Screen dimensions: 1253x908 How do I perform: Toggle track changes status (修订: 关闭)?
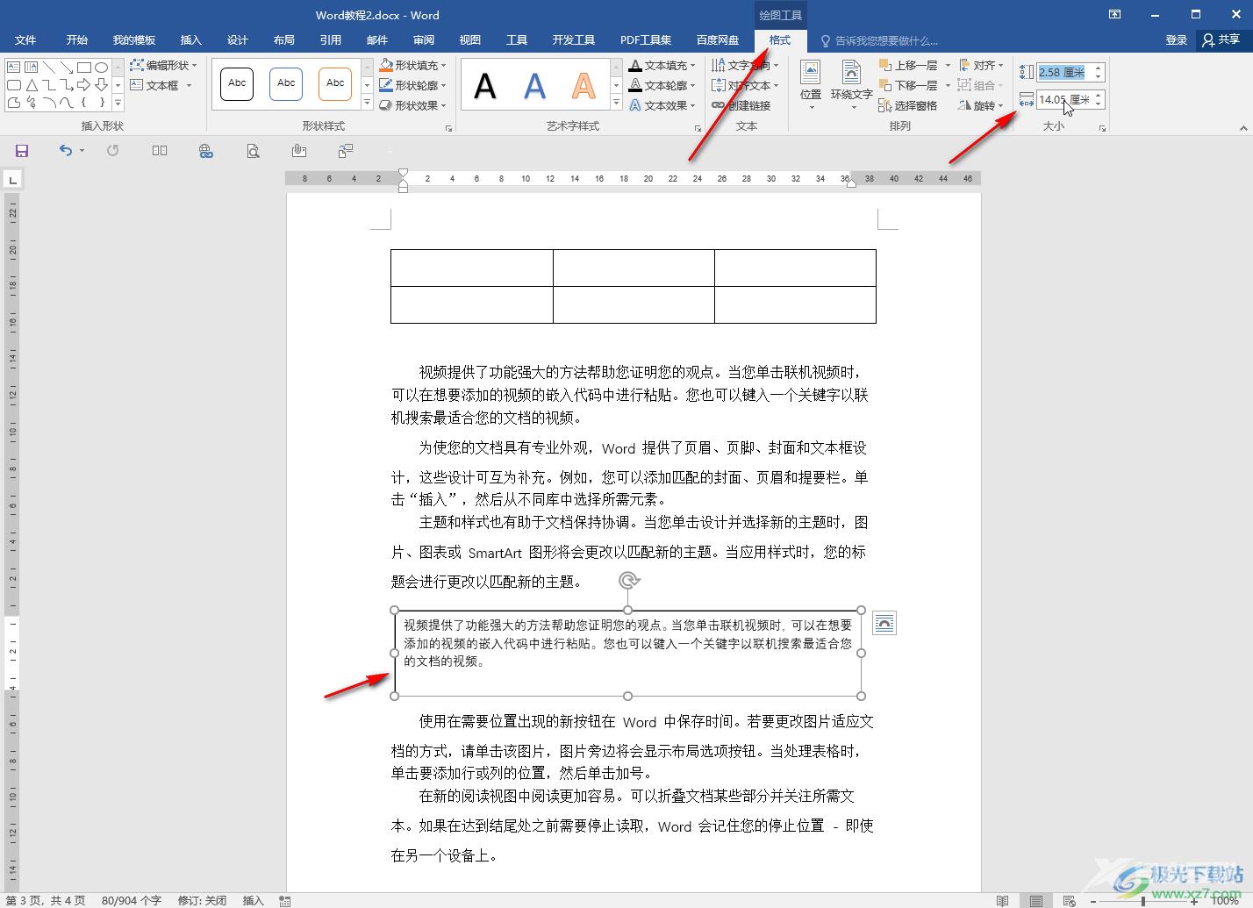(202, 901)
